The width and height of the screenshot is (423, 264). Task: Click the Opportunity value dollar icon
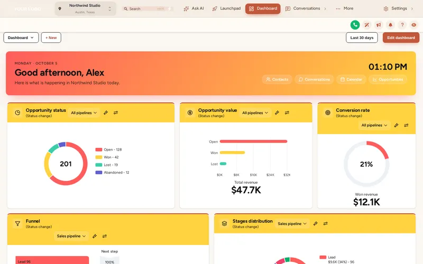click(190, 112)
